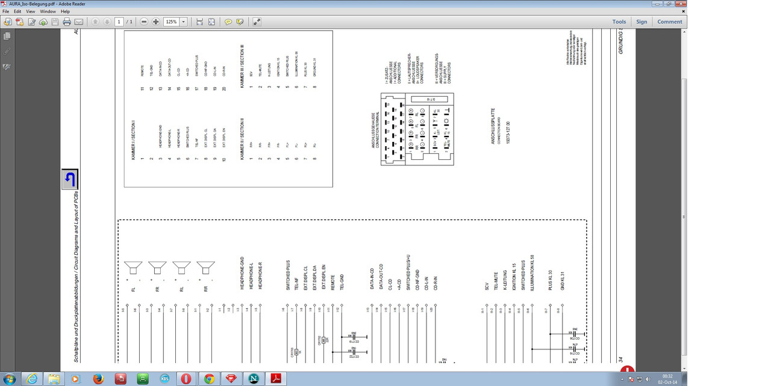
Task: Open Windows Explorer folder from the taskbar
Action: (x=54, y=379)
